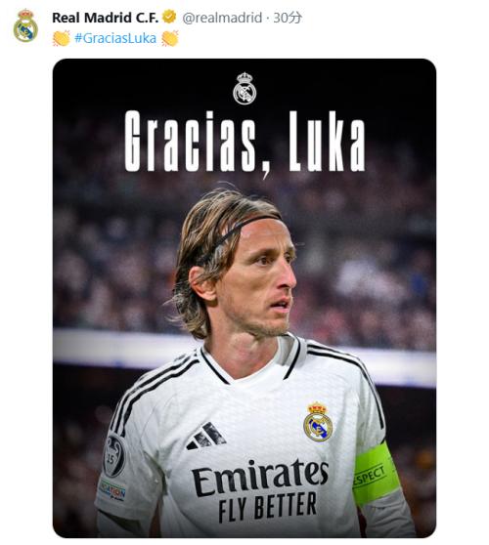Visit the @realmadrid handle
The width and height of the screenshot is (489, 545).
[222, 18]
